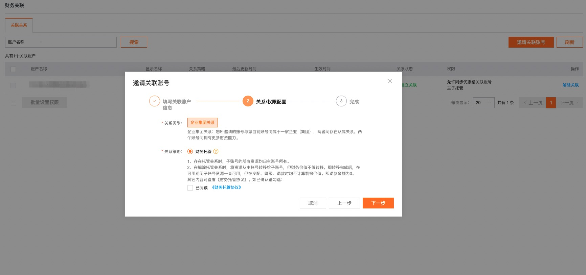Screen dimensions: 586x275
Task: Click the 解除关联 link
Action: click(x=571, y=85)
